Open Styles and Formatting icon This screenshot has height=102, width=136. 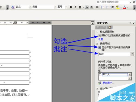coord(13,7)
